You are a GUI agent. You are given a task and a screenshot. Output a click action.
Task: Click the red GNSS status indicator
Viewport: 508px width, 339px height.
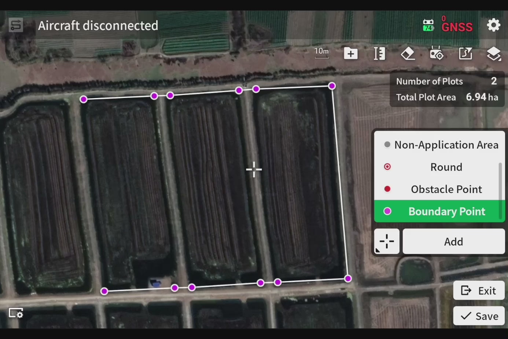[x=457, y=25]
